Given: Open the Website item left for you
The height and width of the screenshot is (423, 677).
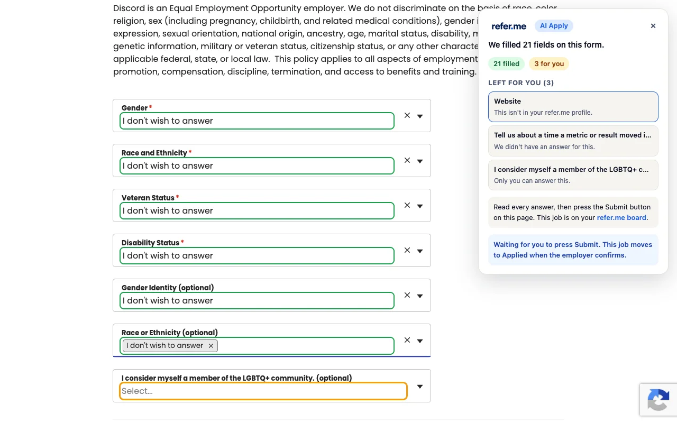Looking at the screenshot, I should point(573,107).
